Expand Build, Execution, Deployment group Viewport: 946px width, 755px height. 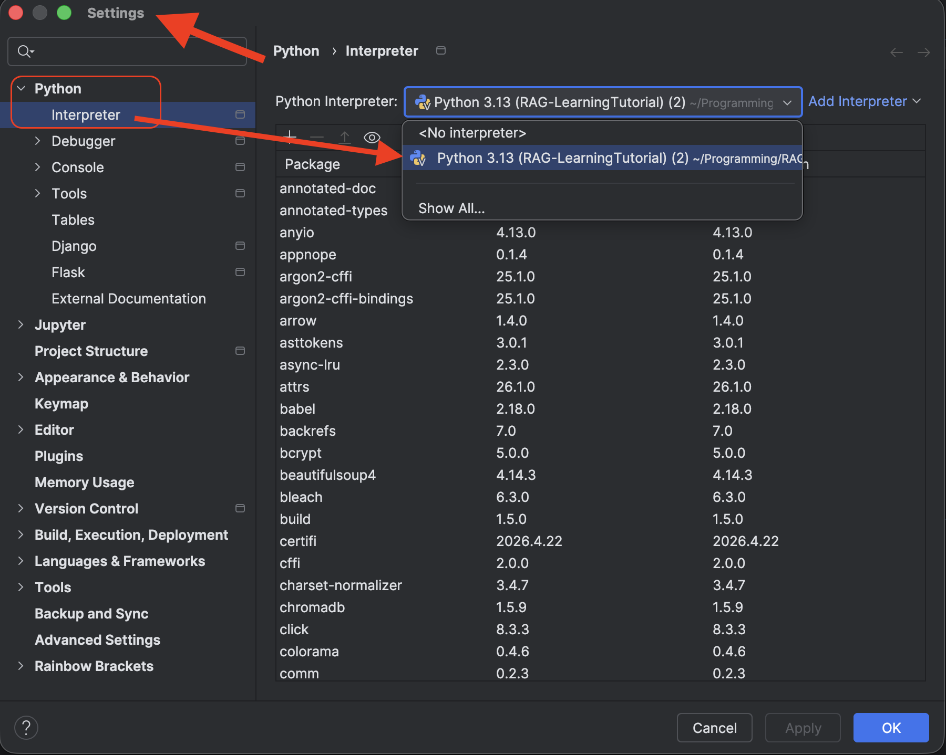pos(20,534)
